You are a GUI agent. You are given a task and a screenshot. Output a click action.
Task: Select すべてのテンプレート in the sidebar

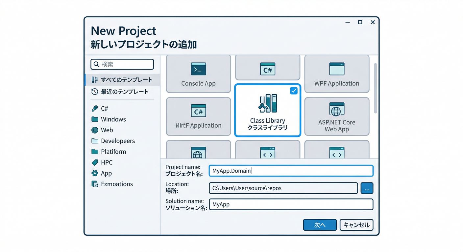click(x=122, y=80)
